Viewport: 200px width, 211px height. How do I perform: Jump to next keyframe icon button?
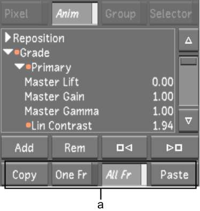click(x=174, y=147)
